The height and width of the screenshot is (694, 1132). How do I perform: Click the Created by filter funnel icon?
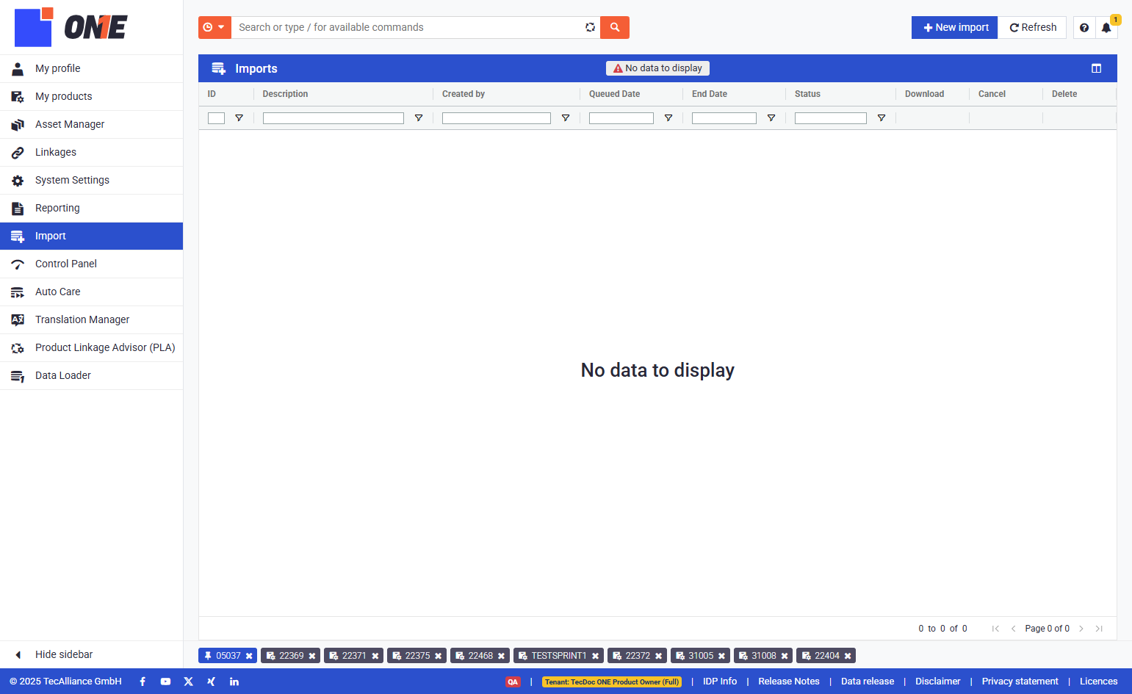pos(566,118)
